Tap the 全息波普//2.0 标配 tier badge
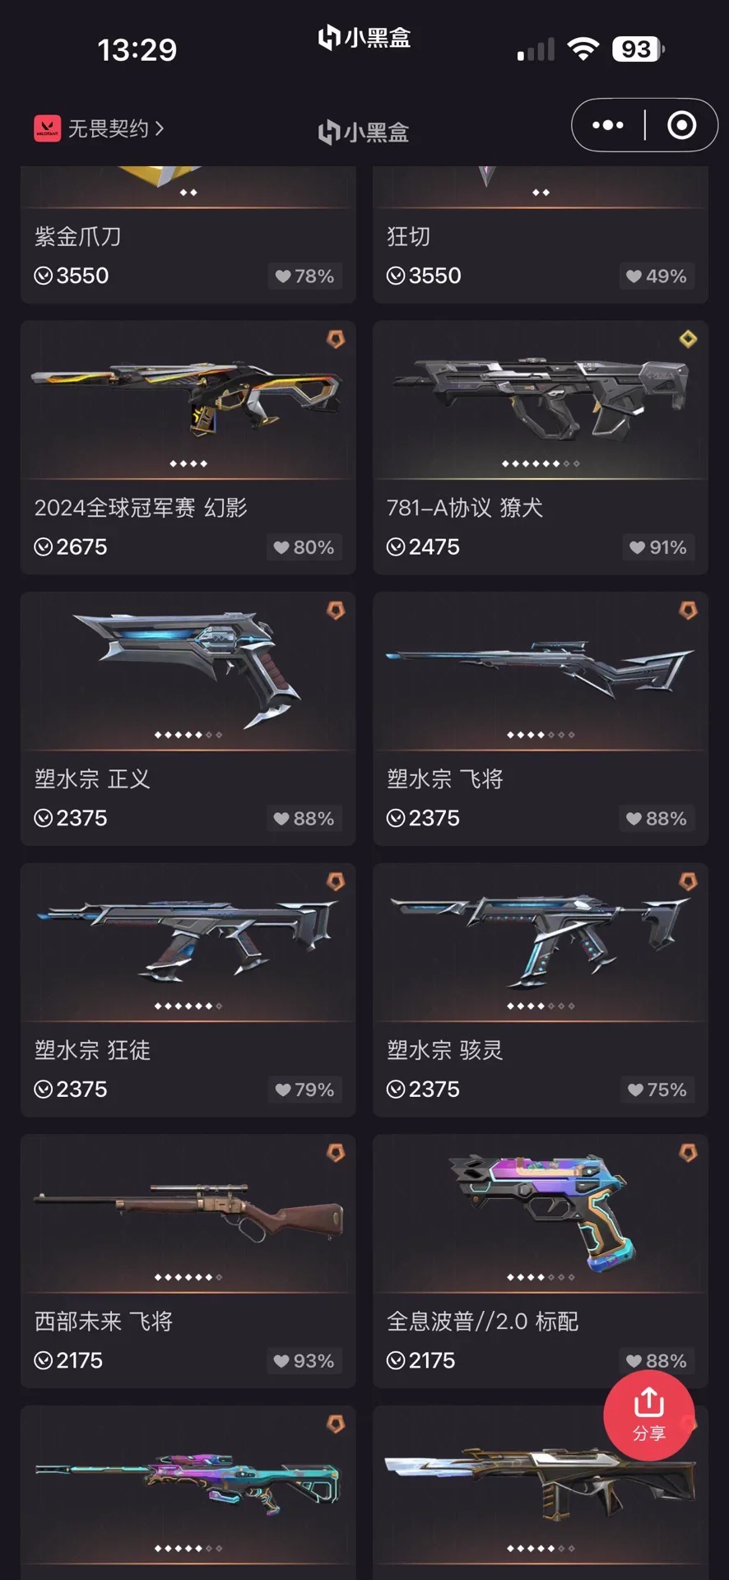 pyautogui.click(x=688, y=1152)
